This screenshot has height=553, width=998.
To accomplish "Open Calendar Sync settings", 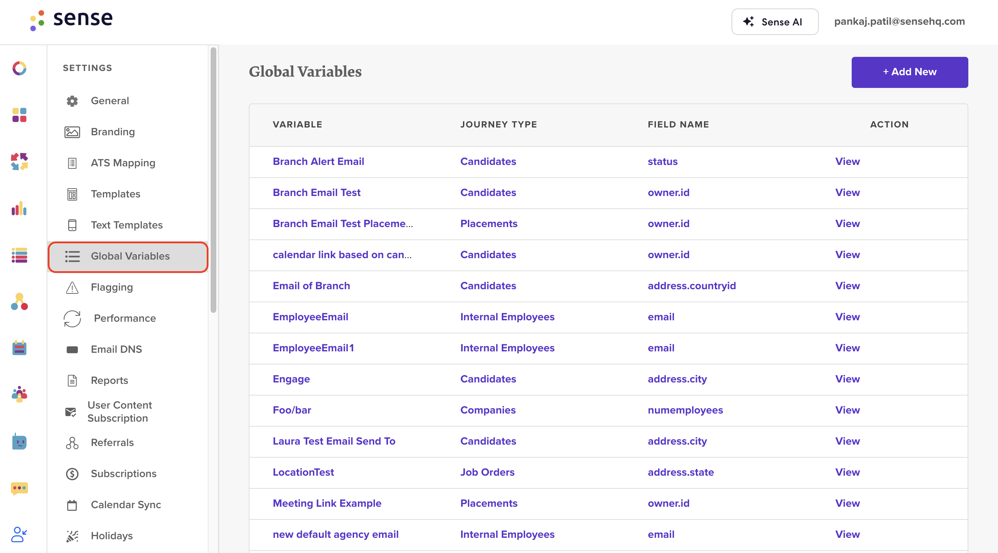I will point(125,504).
